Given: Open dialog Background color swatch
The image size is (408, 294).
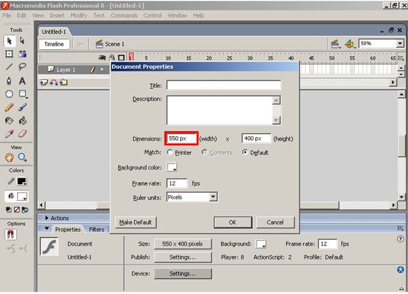Looking at the screenshot, I should click(172, 167).
